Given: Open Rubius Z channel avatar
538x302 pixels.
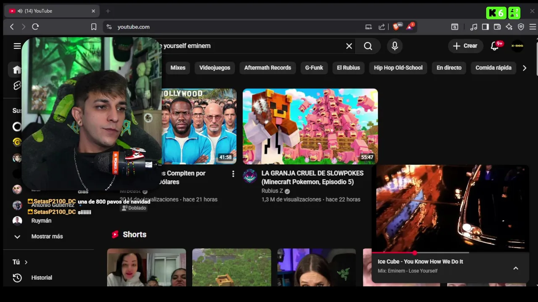Looking at the screenshot, I should coord(250,176).
